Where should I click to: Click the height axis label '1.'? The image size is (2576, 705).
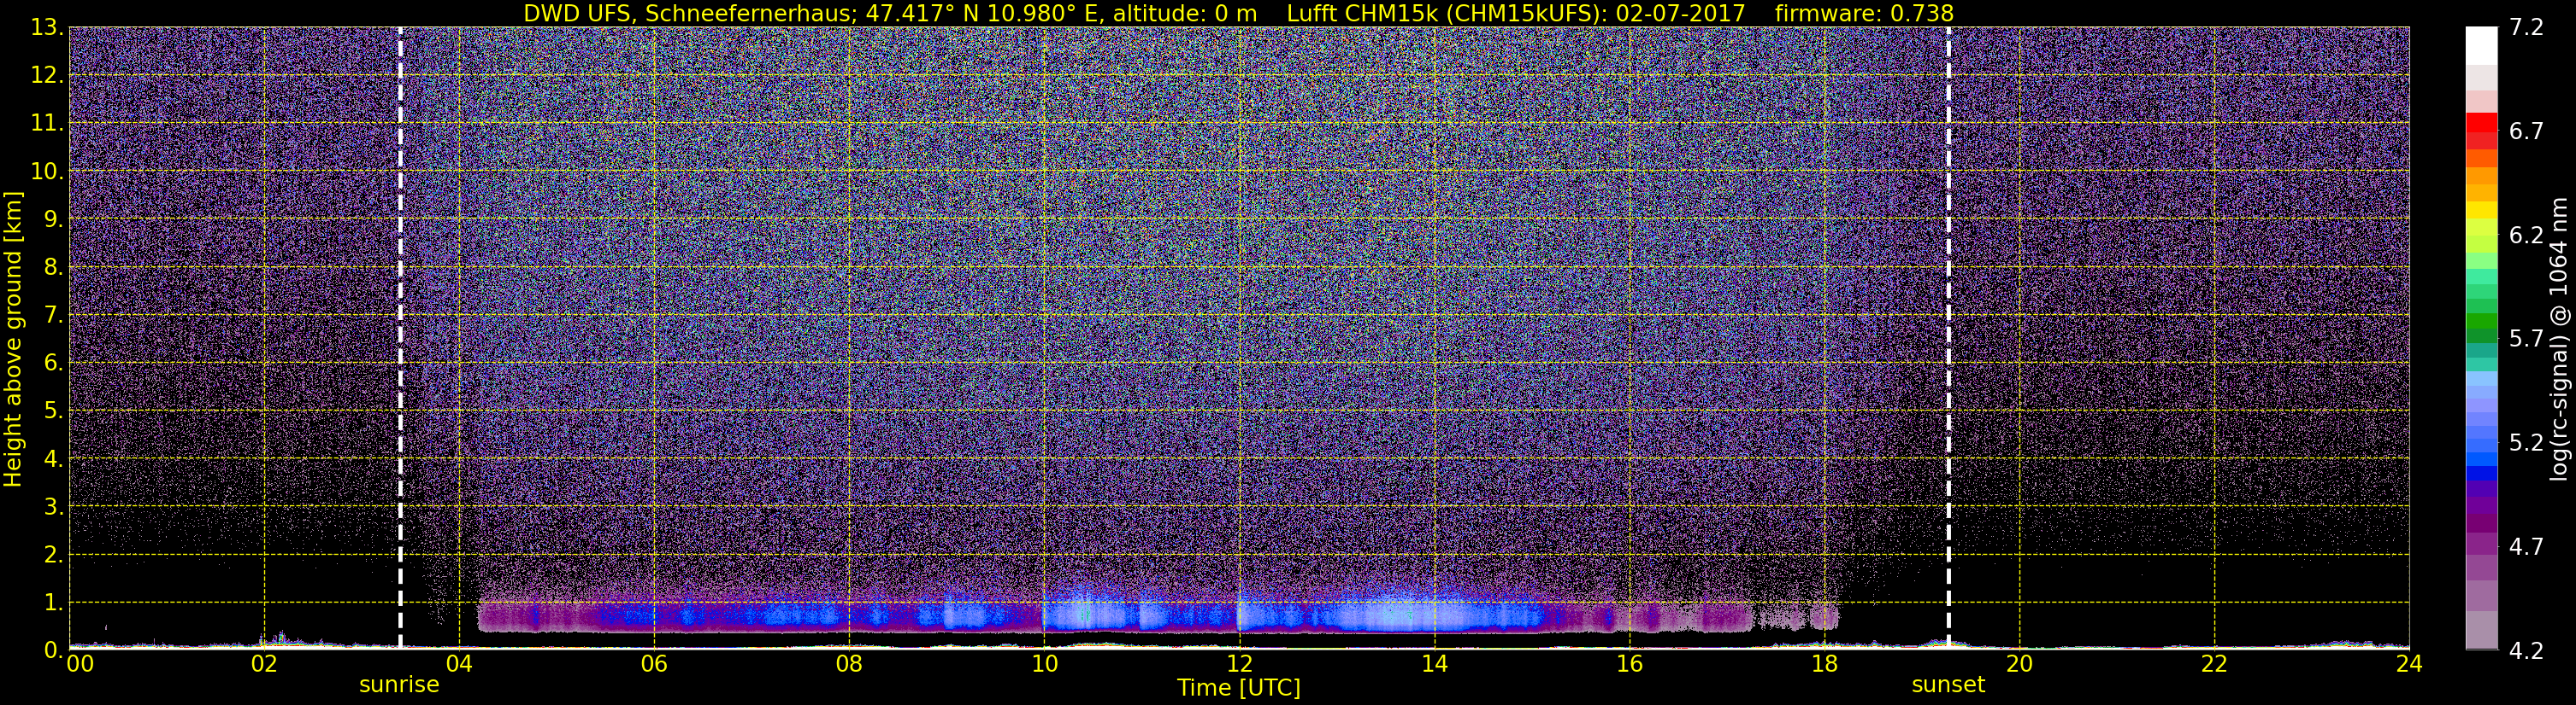(x=53, y=602)
